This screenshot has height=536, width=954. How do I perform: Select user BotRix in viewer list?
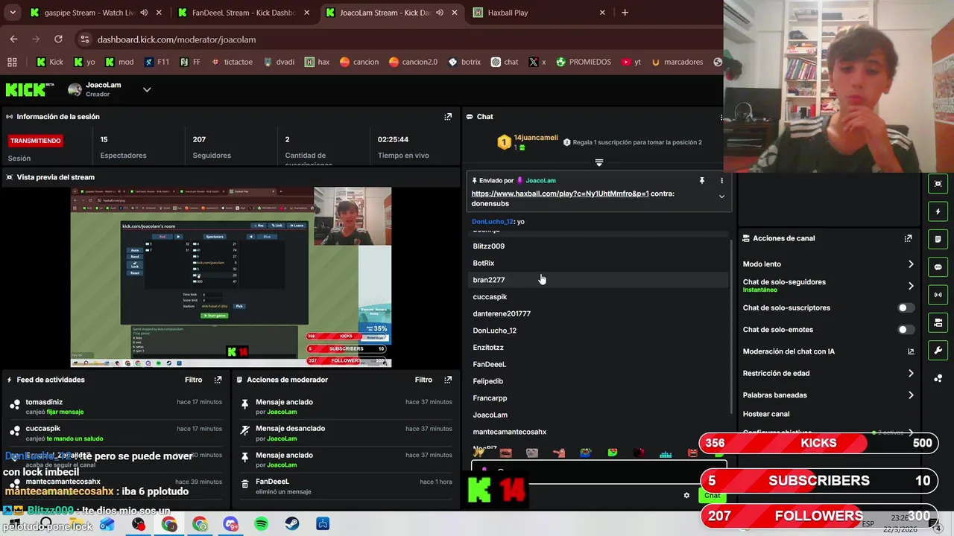(483, 263)
